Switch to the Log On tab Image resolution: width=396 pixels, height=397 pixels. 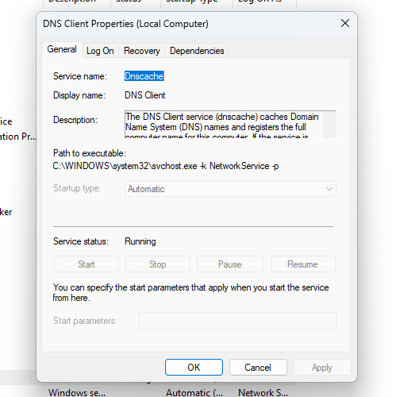point(100,51)
